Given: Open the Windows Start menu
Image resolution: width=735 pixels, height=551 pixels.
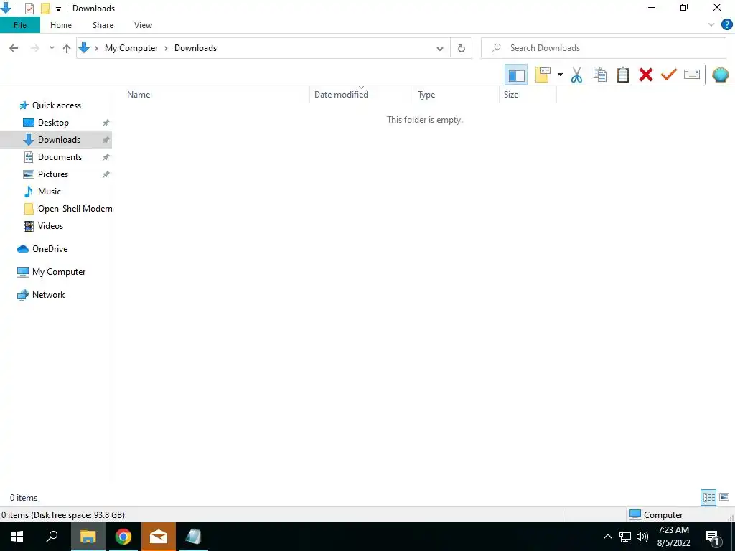Looking at the screenshot, I should (x=17, y=537).
